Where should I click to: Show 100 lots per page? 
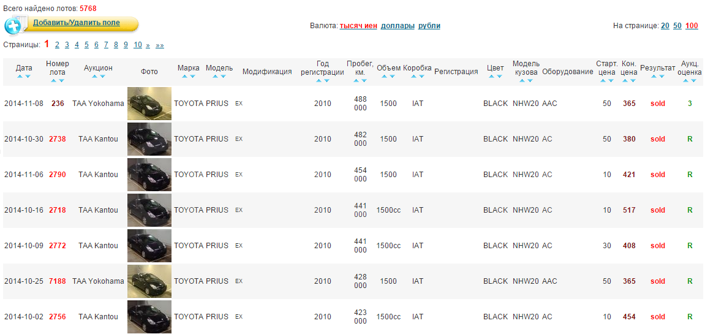click(692, 26)
